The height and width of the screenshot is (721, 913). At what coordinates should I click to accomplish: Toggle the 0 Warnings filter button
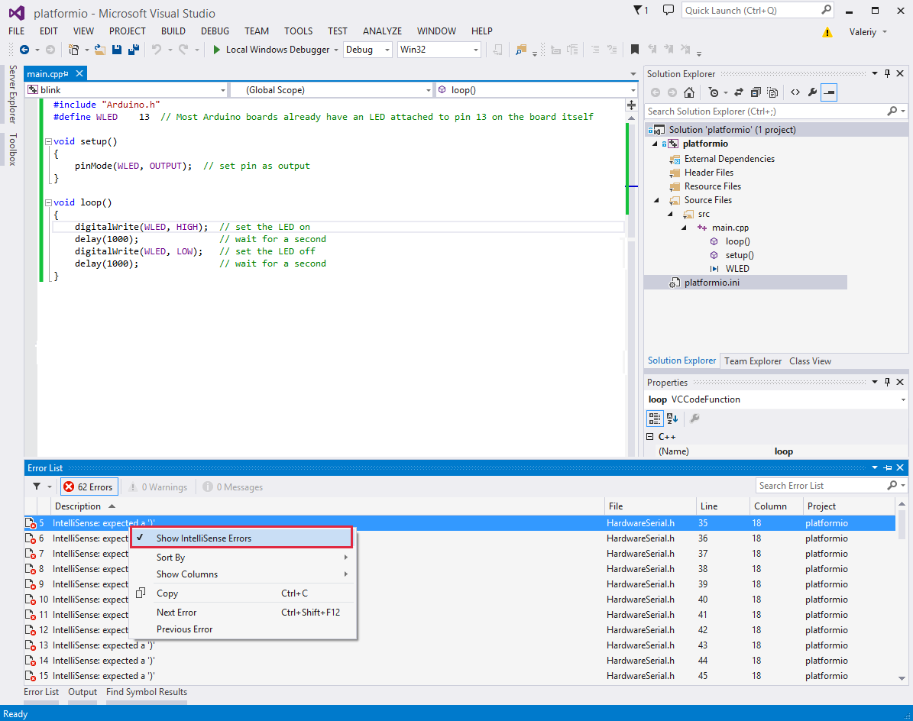[x=158, y=487]
